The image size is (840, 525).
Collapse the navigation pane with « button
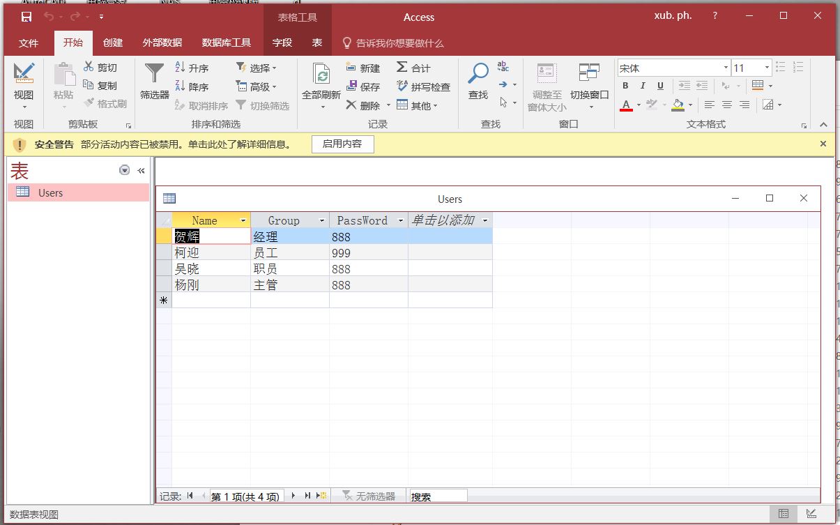141,170
